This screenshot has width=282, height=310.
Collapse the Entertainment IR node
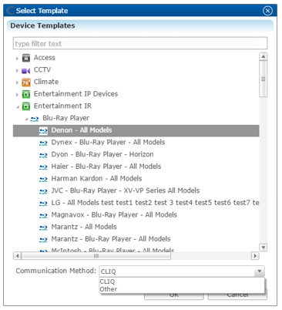pyautogui.click(x=18, y=106)
